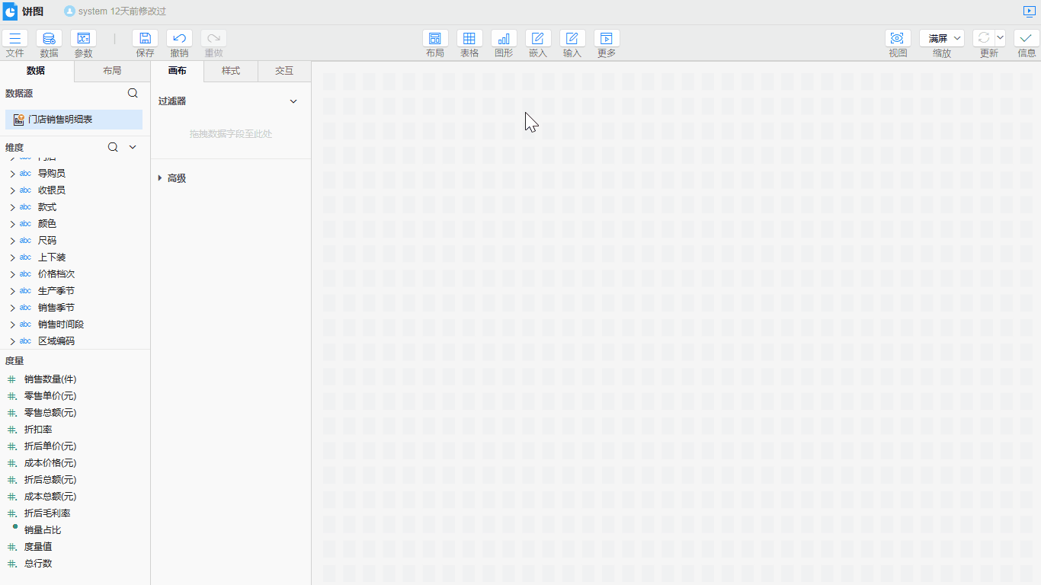Open the 满屏 zoom dropdown
Viewport: 1041px width, 585px height.
[941, 38]
